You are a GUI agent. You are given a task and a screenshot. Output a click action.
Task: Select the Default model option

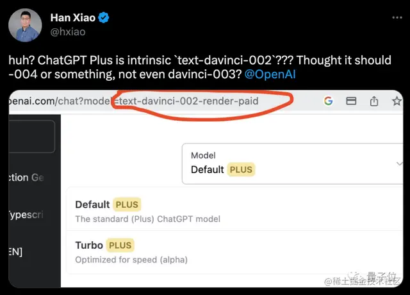[x=234, y=211]
